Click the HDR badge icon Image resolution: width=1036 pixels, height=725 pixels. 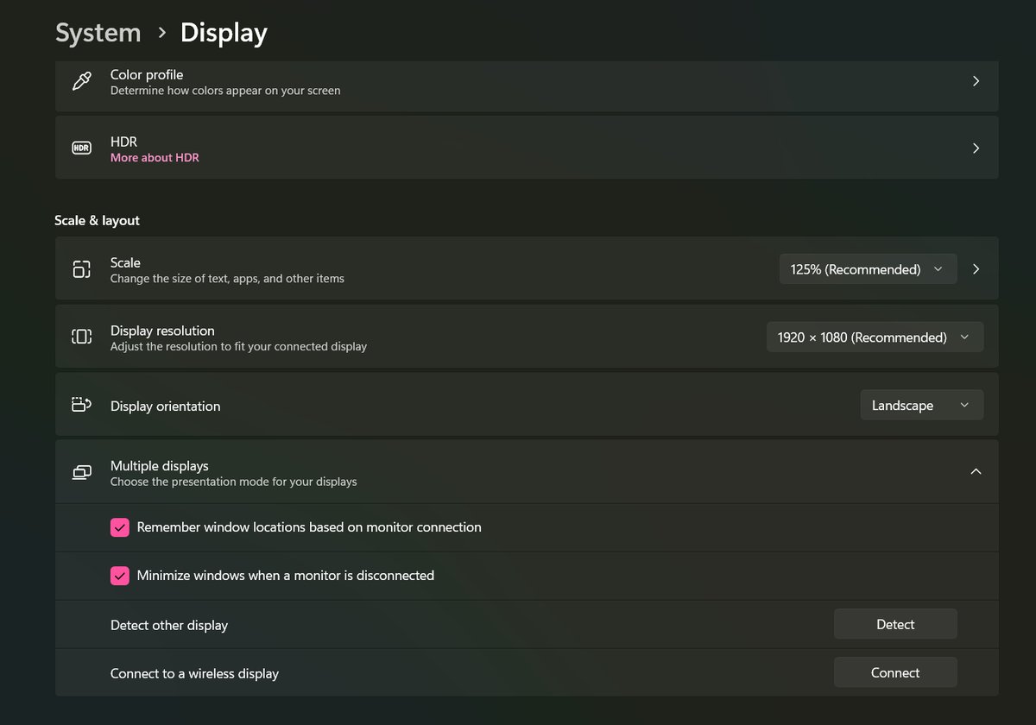(x=81, y=148)
